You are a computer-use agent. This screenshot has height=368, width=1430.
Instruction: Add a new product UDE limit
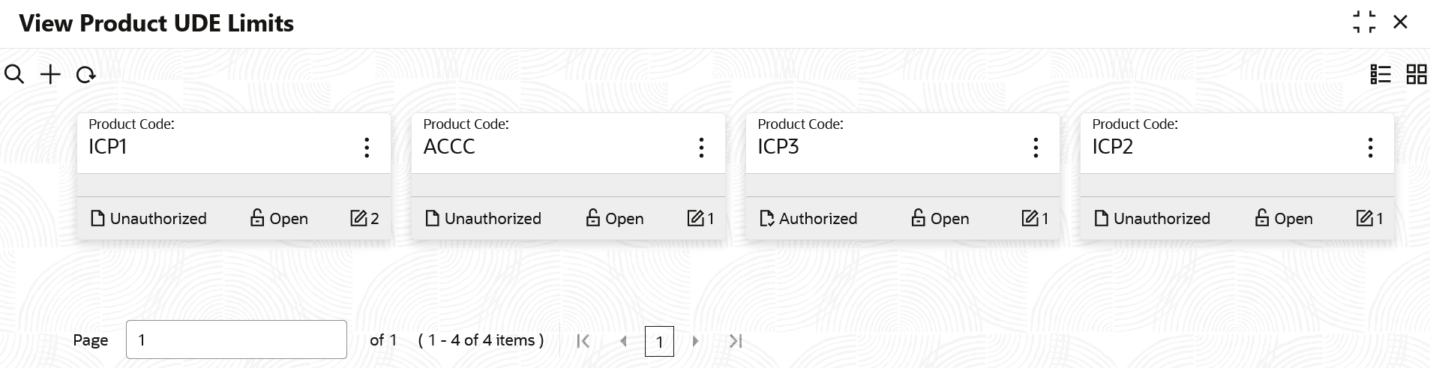(50, 74)
